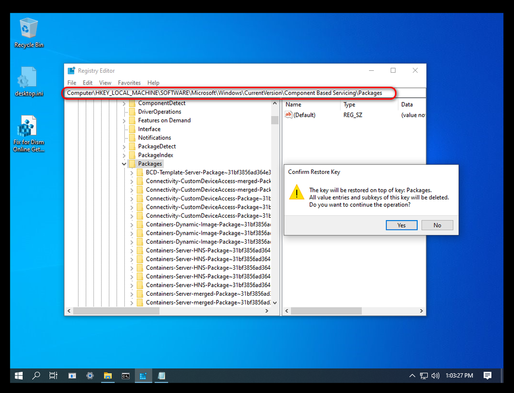This screenshot has height=393, width=514.
Task: Click the REG_SZ type cell
Action: tap(353, 115)
